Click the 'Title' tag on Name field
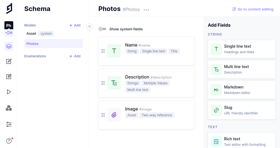Image resolution: width=280 pixels, height=148 pixels. point(174,51)
